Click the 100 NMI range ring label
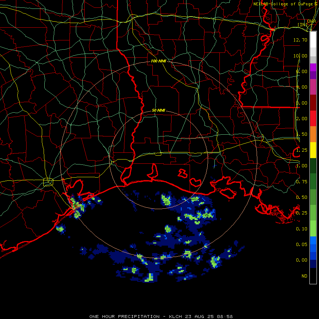319x319 pixels. click(x=158, y=61)
